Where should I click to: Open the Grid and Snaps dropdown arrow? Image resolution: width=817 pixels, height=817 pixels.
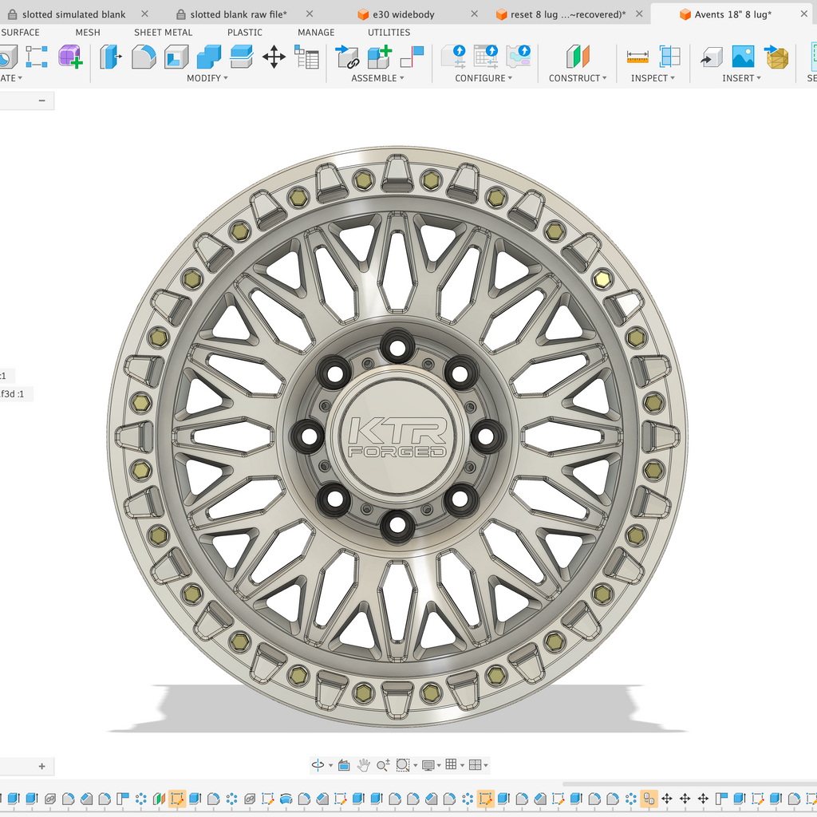[462, 765]
